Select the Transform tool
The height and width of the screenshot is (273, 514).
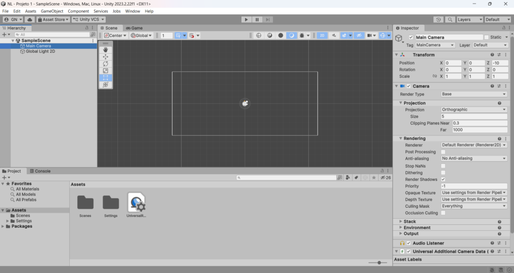coord(105,84)
